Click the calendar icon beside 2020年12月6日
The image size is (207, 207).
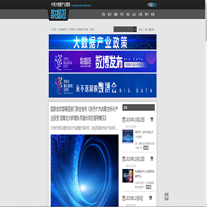pyautogui.click(x=124, y=198)
